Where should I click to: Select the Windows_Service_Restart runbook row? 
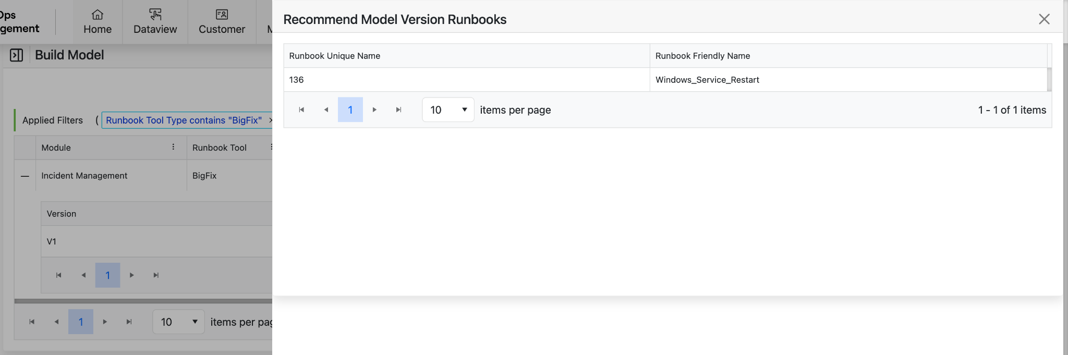707,80
